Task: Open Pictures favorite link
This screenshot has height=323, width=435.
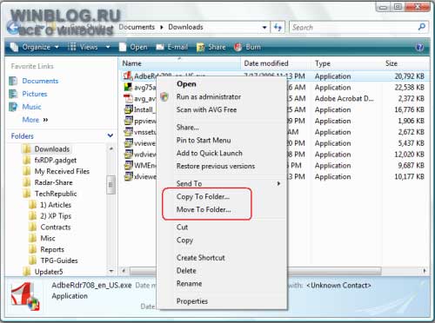Action: (35, 94)
